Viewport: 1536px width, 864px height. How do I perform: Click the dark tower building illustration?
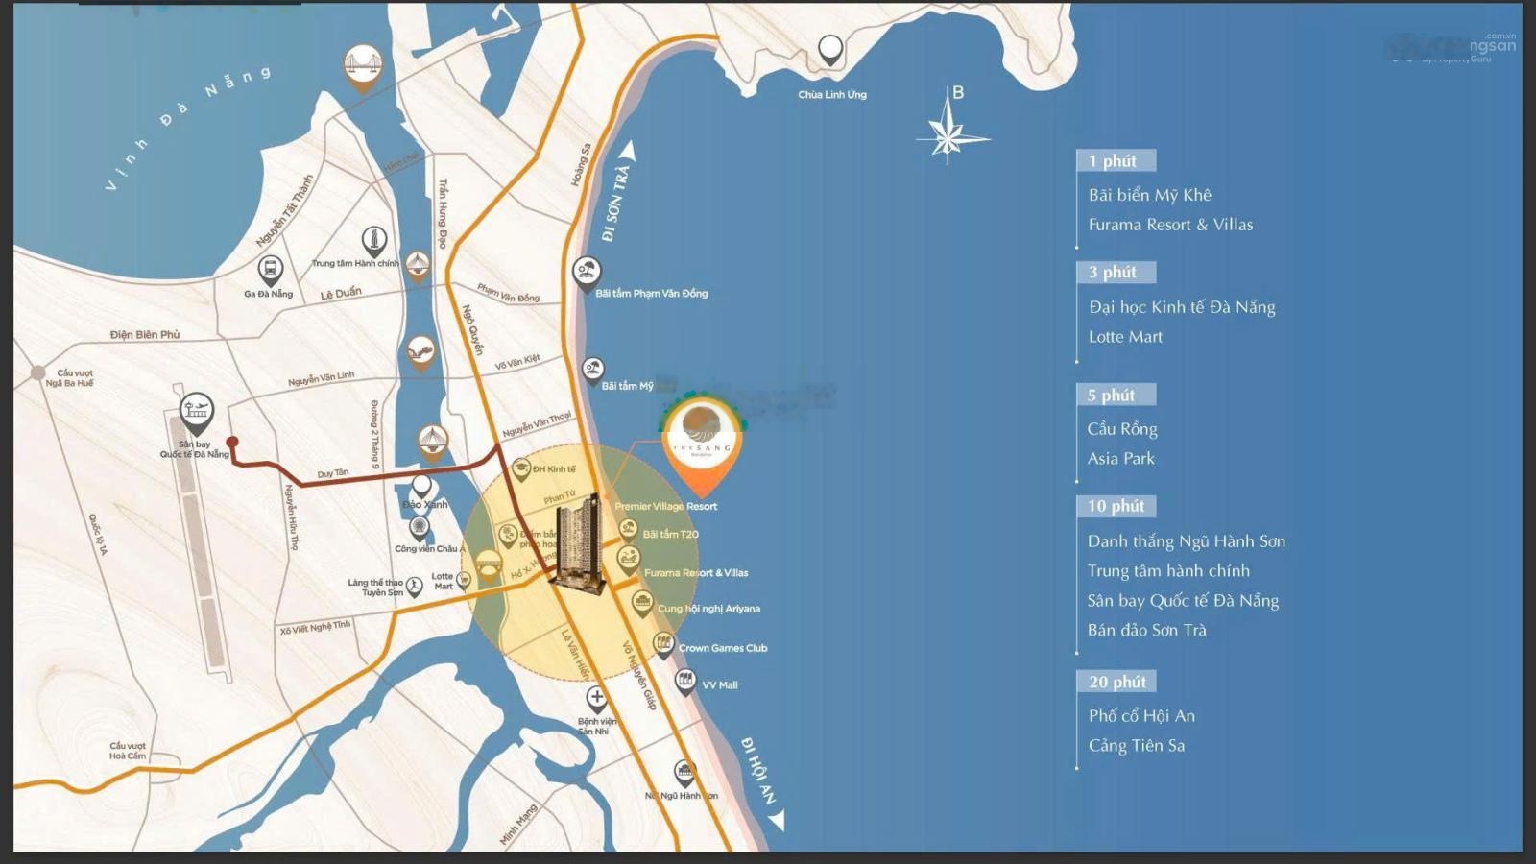(x=579, y=540)
